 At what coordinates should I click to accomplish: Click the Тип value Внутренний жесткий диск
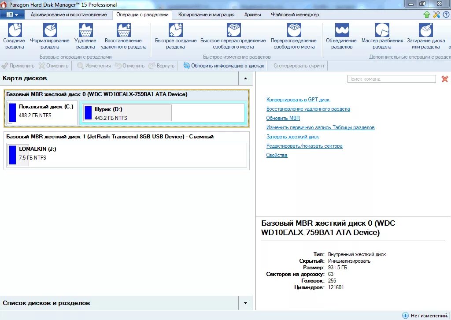tap(357, 254)
